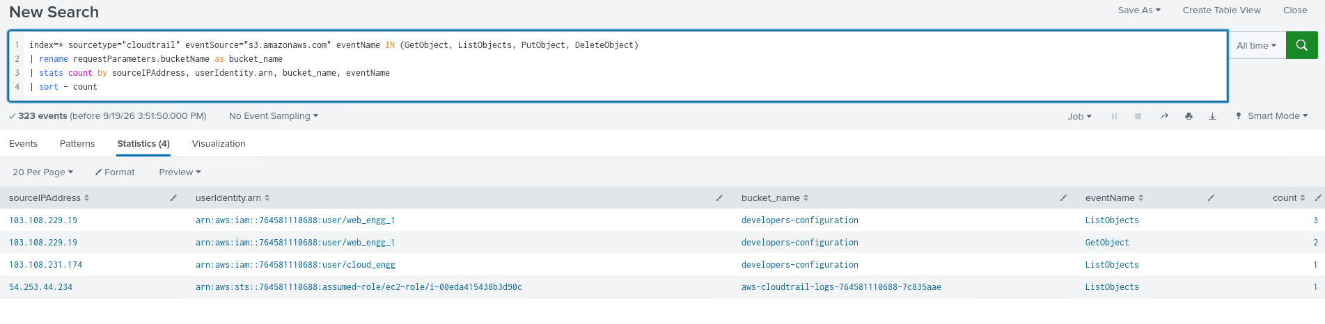
Task: Click count value 2
Action: 1315,243
